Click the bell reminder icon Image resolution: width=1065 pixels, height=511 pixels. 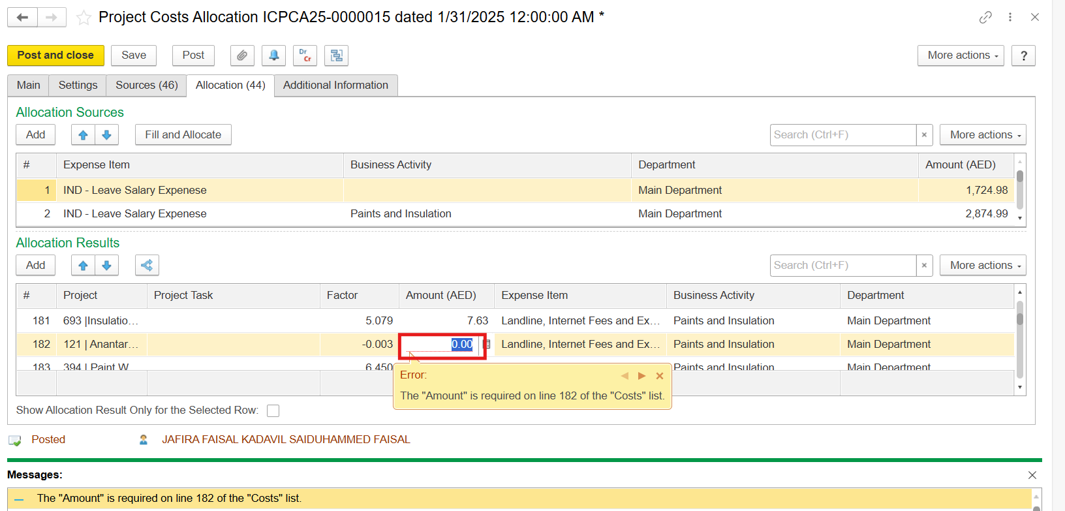[273, 55]
